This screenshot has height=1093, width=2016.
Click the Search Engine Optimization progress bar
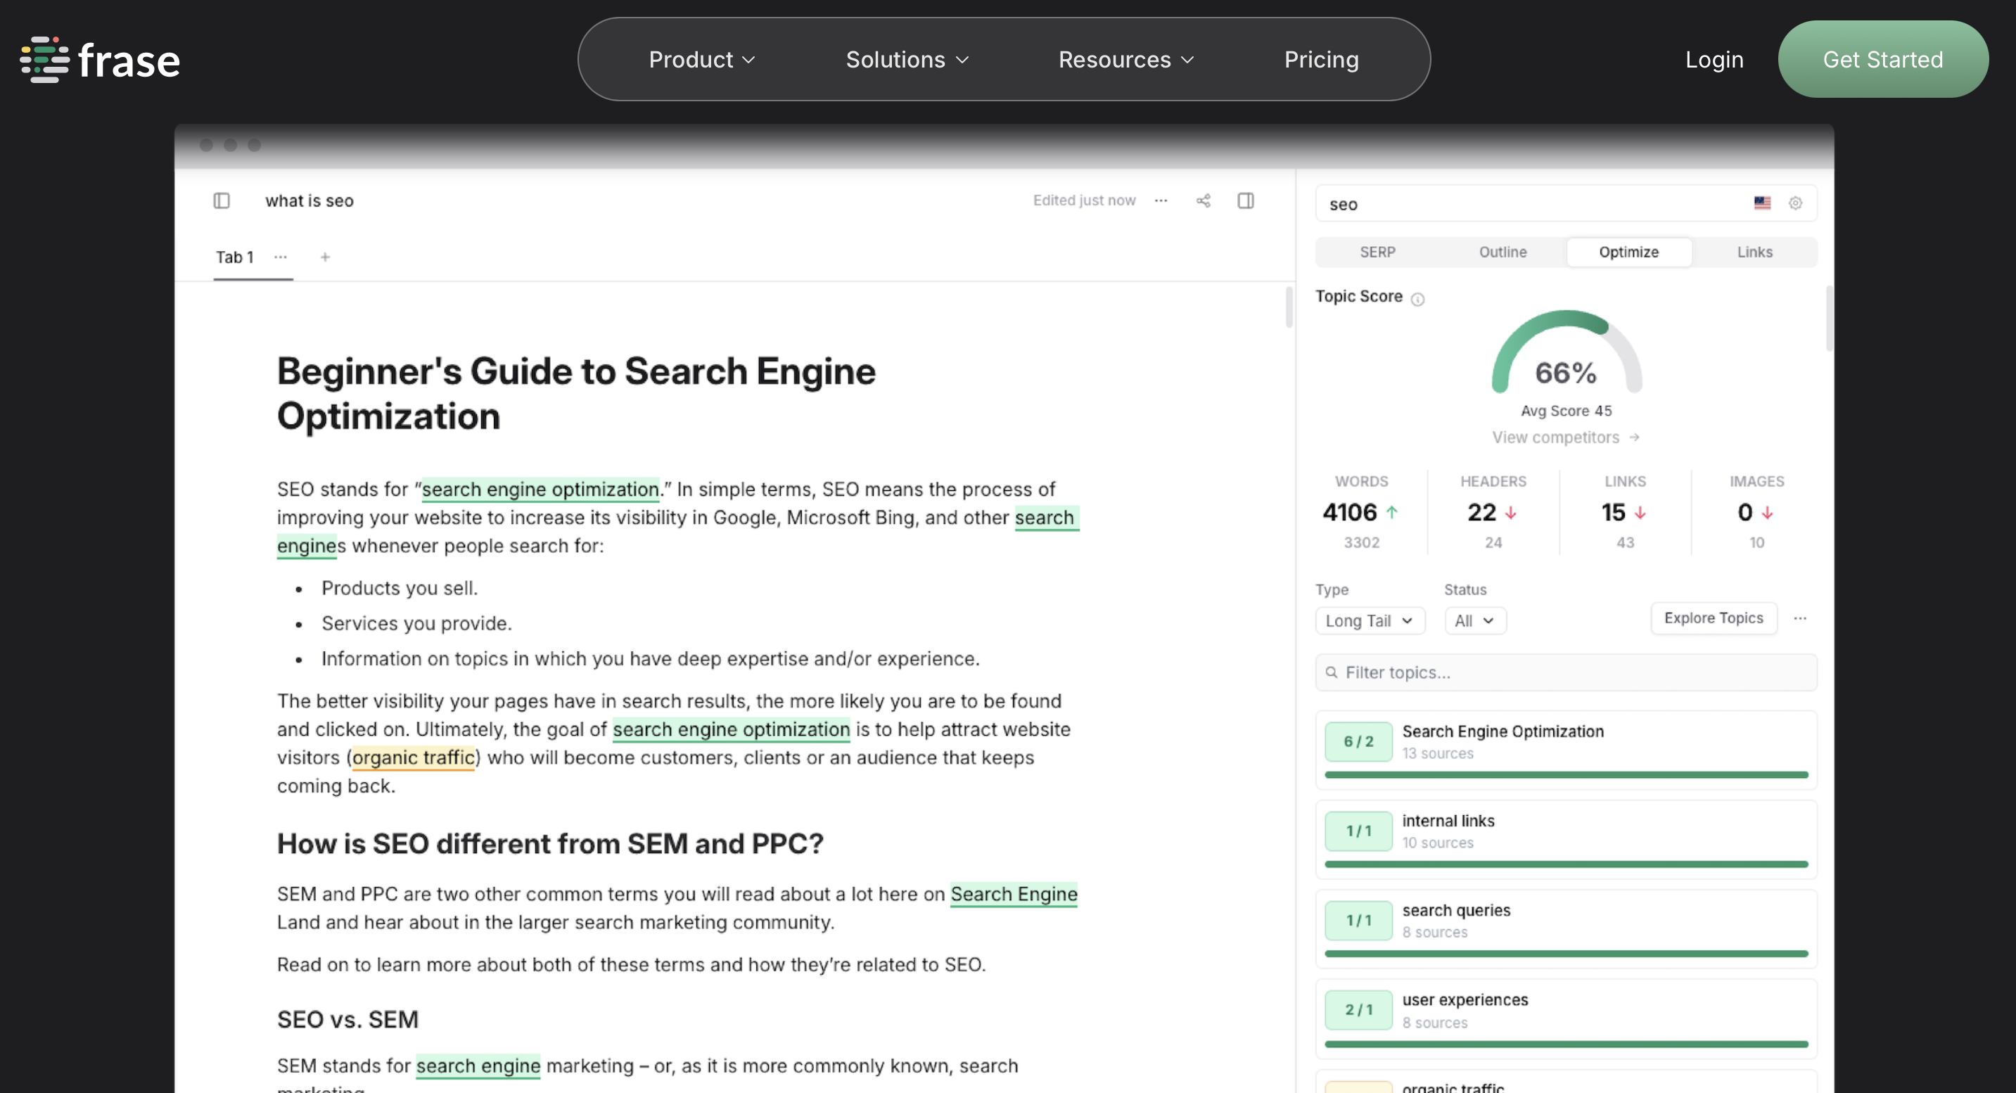pos(1566,774)
